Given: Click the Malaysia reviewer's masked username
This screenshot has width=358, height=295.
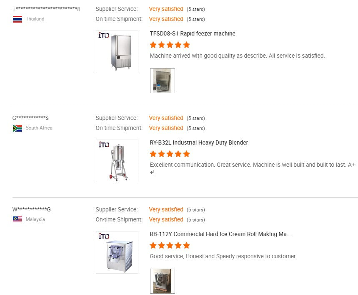Looking at the screenshot, I should (32, 209).
